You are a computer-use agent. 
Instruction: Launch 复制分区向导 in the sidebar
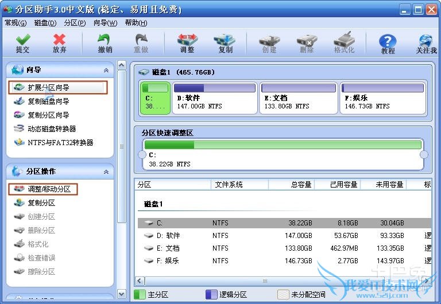point(41,115)
